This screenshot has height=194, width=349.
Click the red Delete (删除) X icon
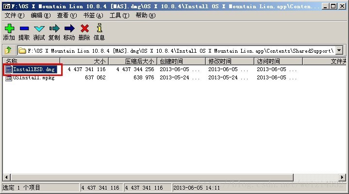84,29
